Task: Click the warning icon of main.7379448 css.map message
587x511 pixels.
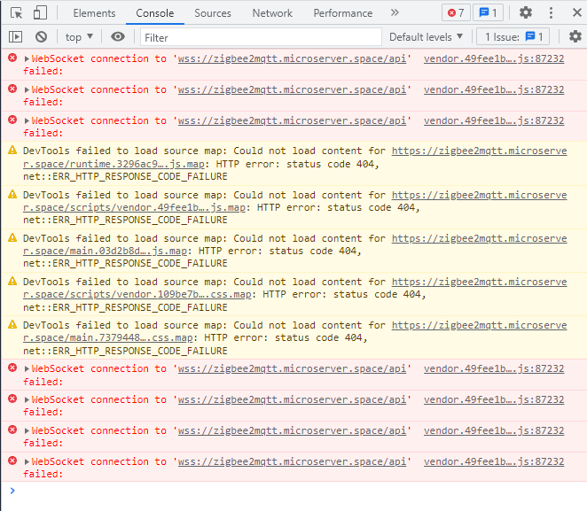Action: [x=12, y=324]
